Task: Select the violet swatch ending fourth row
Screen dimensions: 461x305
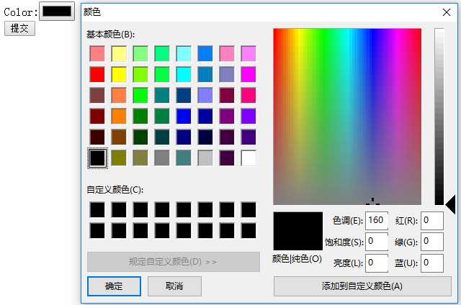Action: click(249, 117)
